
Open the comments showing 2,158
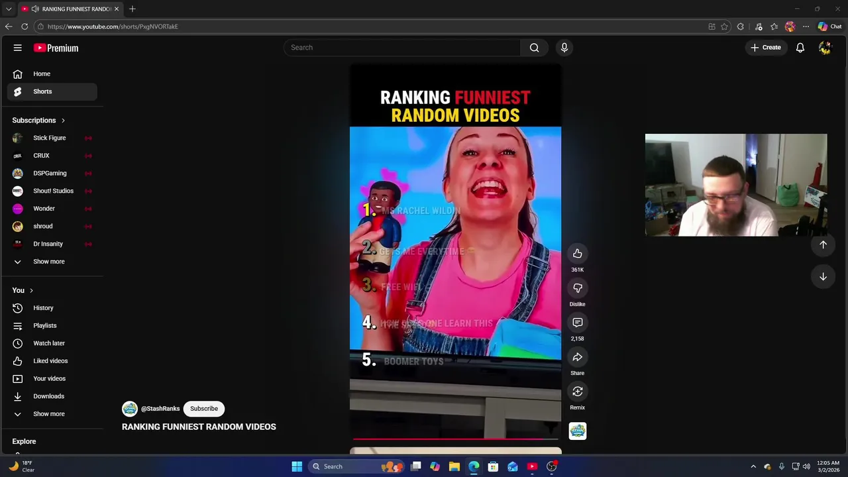(578, 323)
